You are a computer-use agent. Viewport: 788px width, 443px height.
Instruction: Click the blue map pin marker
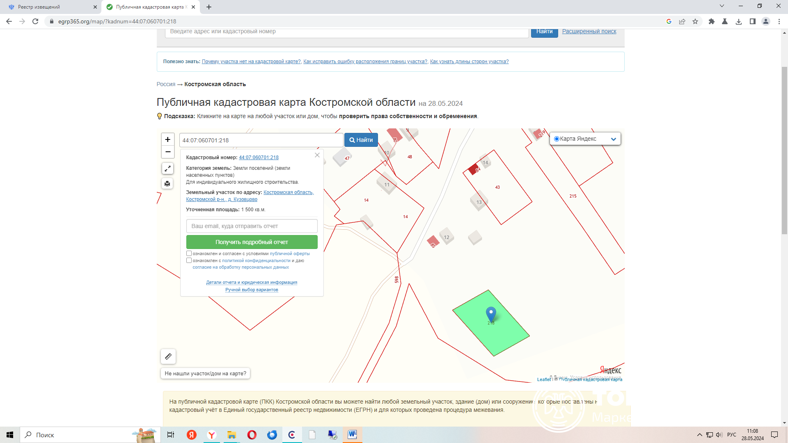[x=491, y=314]
